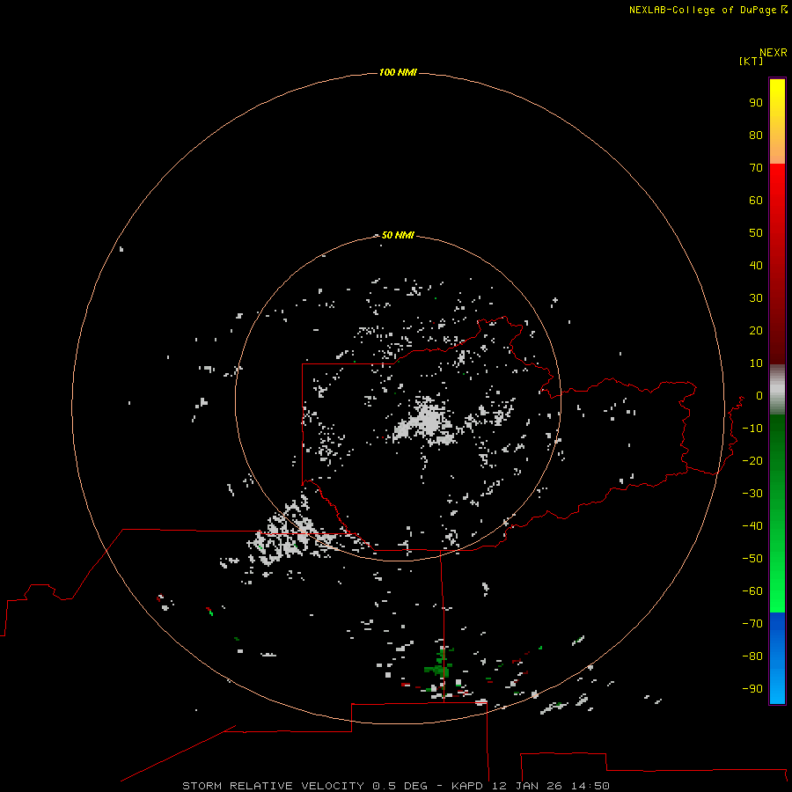Click the -90 scale value
The height and width of the screenshot is (792, 792).
click(x=752, y=689)
